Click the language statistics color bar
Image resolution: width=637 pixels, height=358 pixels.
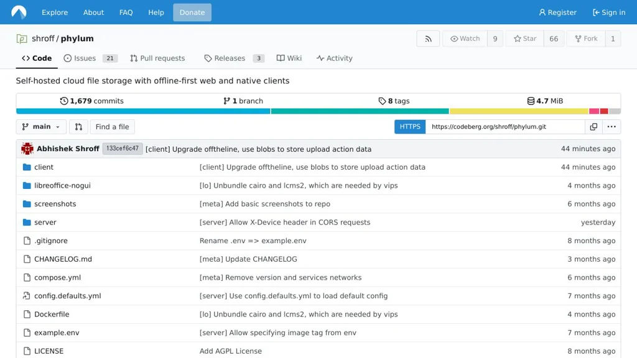click(x=318, y=111)
